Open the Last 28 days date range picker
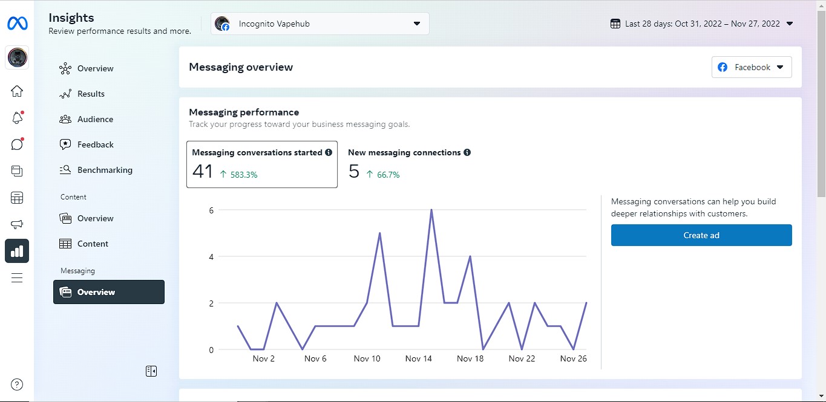 click(702, 24)
